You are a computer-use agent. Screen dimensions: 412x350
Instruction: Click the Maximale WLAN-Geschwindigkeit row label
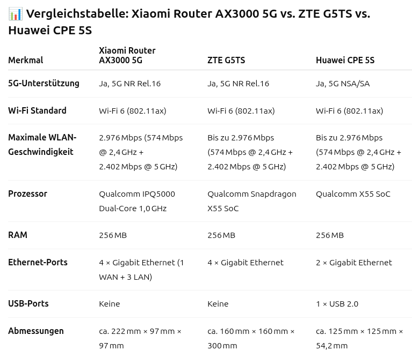(x=42, y=145)
